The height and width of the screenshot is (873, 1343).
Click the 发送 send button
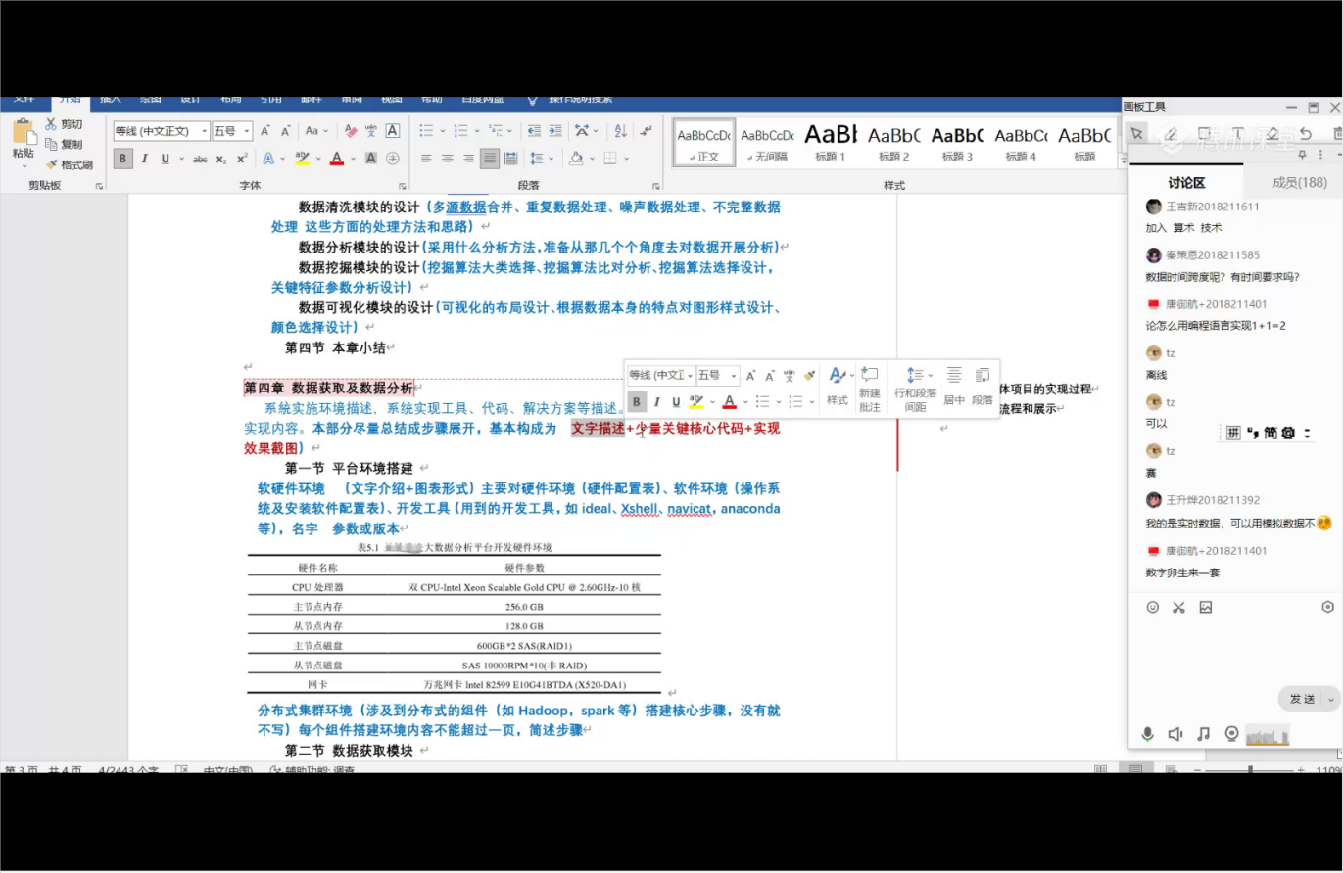1302,699
